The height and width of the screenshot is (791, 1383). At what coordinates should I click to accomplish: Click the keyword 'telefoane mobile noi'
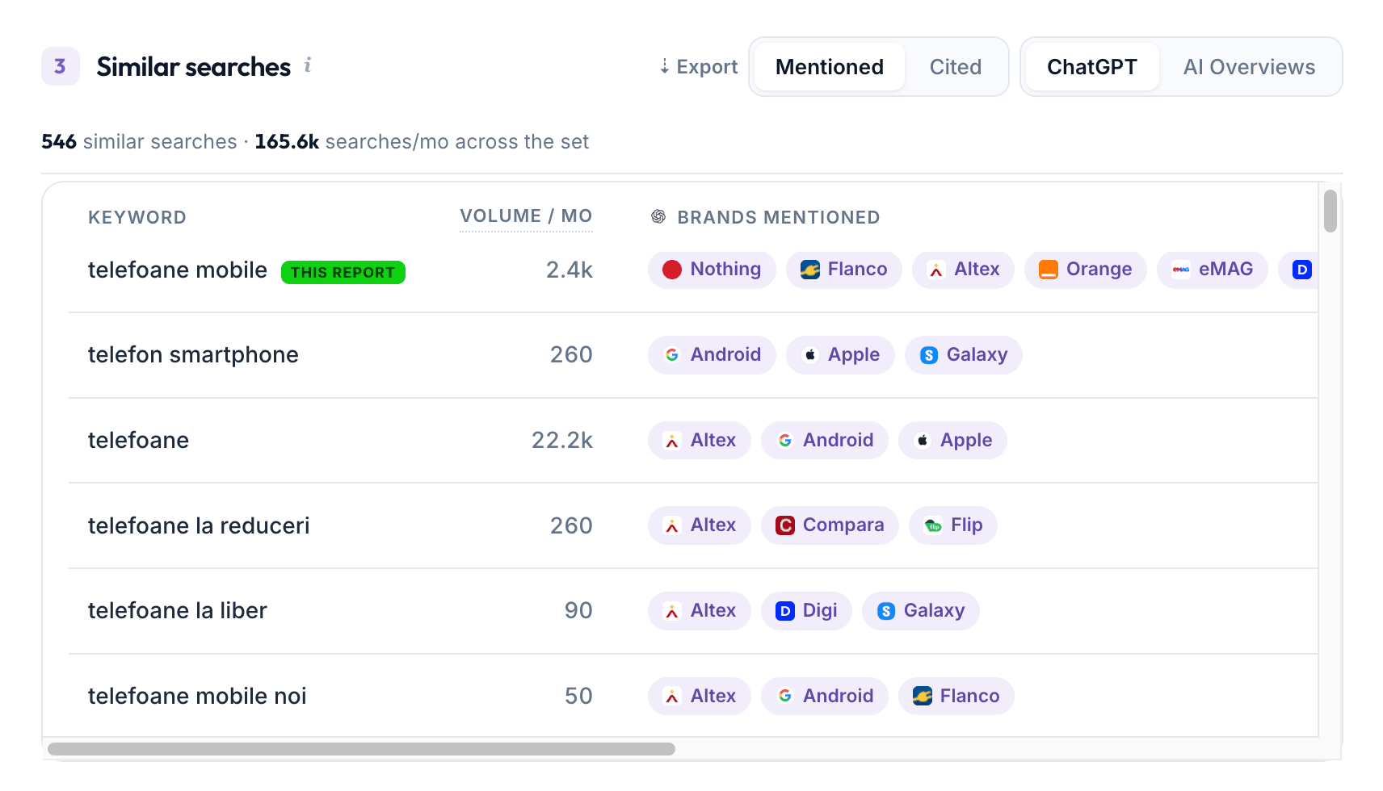[197, 697]
